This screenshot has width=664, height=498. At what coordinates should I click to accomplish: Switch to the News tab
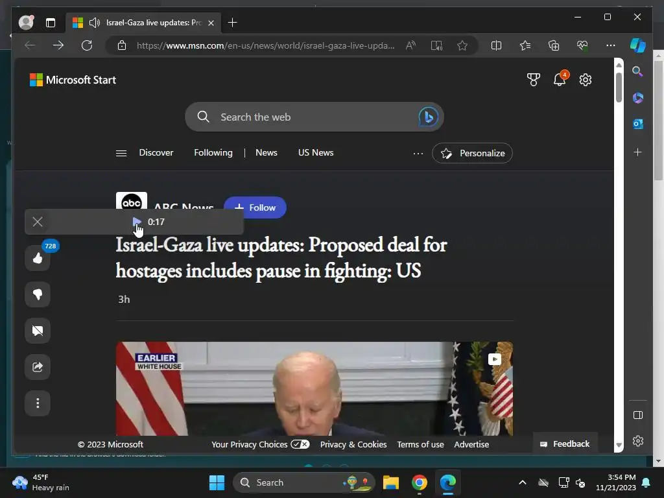click(x=267, y=152)
